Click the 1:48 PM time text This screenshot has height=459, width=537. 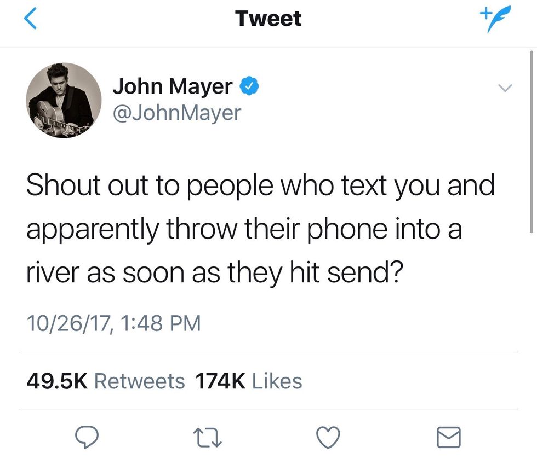(x=161, y=323)
